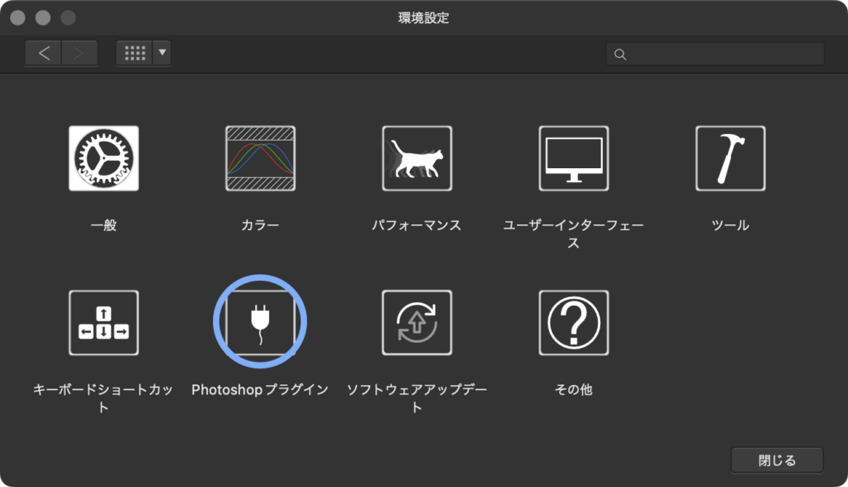Open the その他 question mark icon
The height and width of the screenshot is (487, 848).
click(x=574, y=323)
